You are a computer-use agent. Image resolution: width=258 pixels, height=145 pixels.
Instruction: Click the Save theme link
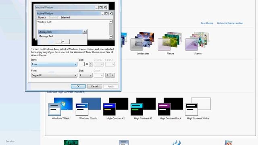click(207, 23)
